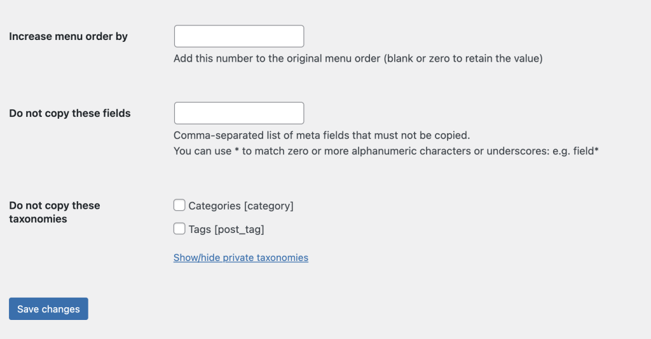Open the Show/hide private taxonomies link
The image size is (651, 339).
pyautogui.click(x=240, y=258)
